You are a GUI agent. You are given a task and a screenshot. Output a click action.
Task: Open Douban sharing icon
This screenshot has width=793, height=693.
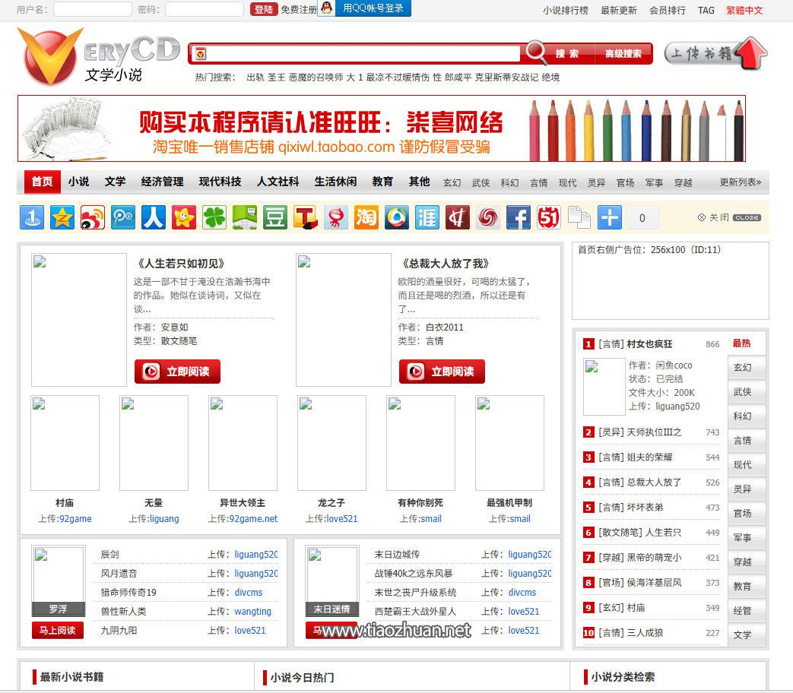pos(275,217)
